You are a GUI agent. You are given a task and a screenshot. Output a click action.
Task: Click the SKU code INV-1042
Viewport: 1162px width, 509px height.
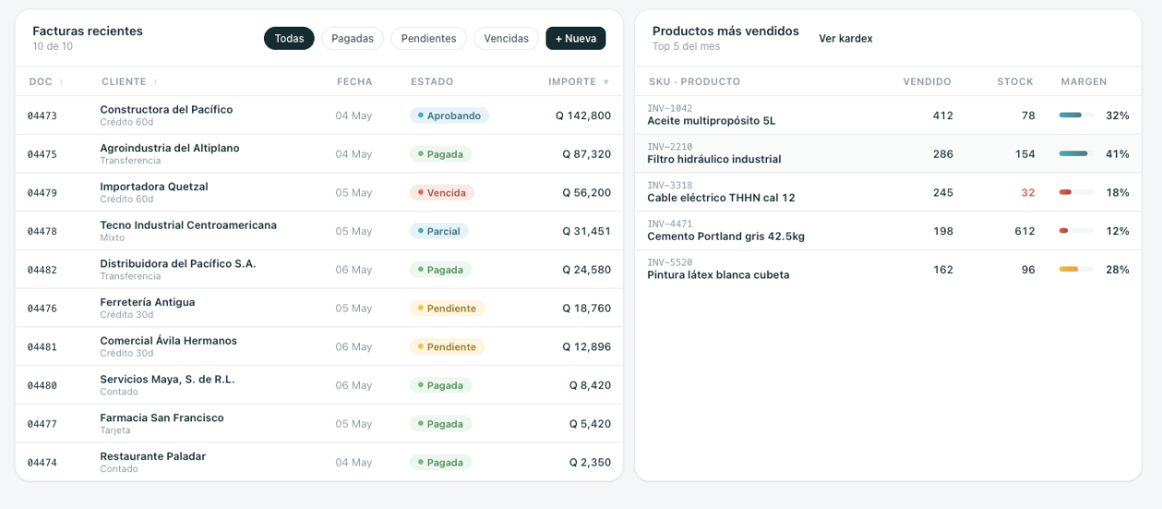(670, 109)
